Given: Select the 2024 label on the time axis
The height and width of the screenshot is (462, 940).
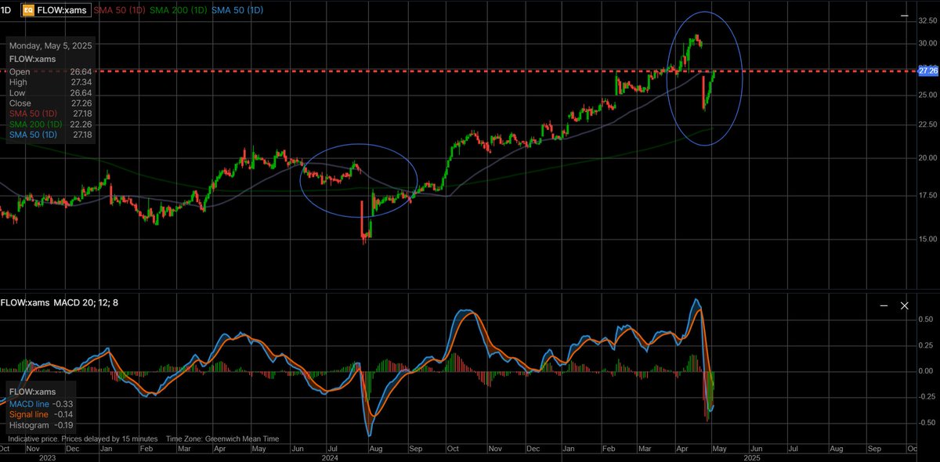Looking at the screenshot, I should tap(330, 457).
